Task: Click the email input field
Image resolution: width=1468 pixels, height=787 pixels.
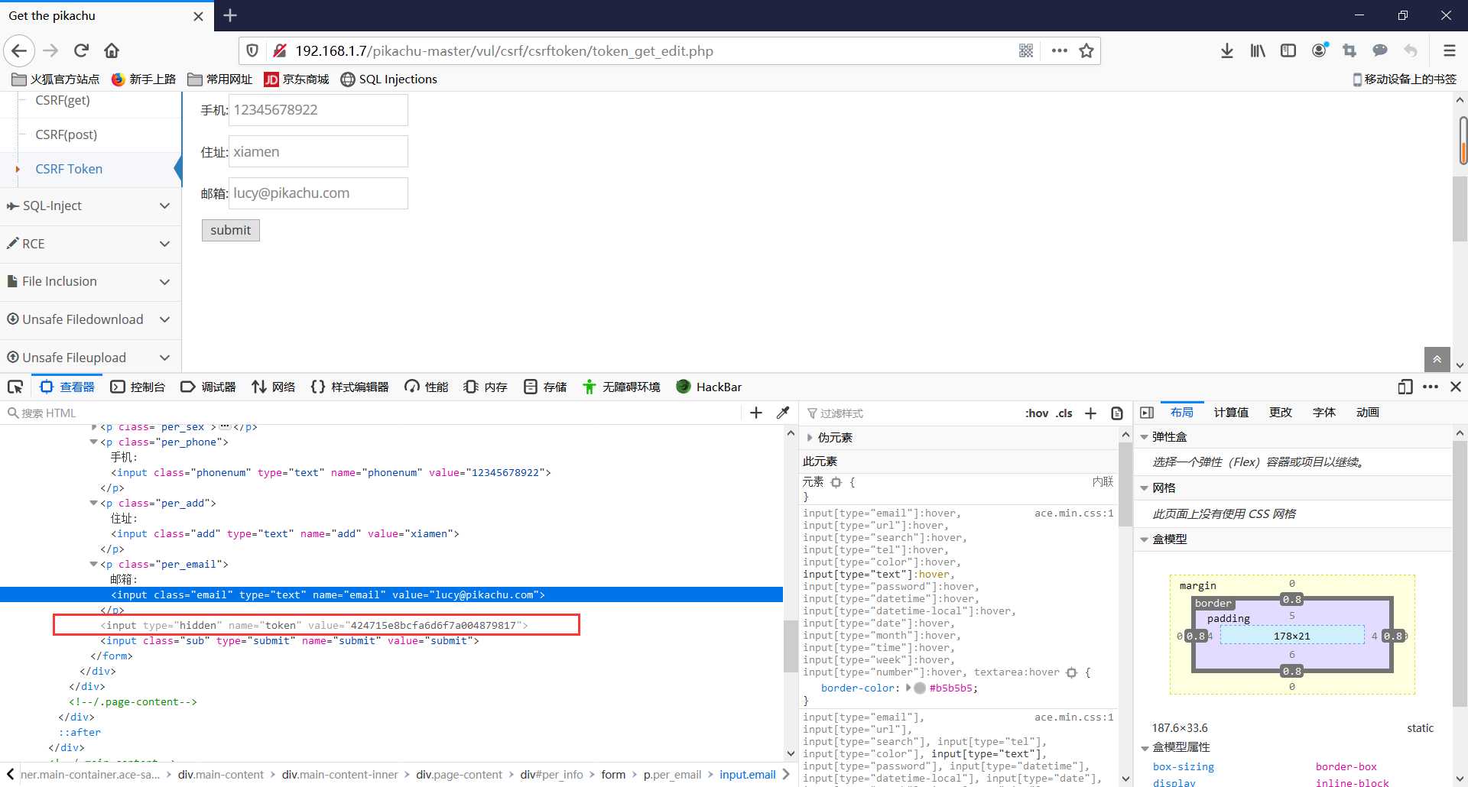Action: [319, 193]
